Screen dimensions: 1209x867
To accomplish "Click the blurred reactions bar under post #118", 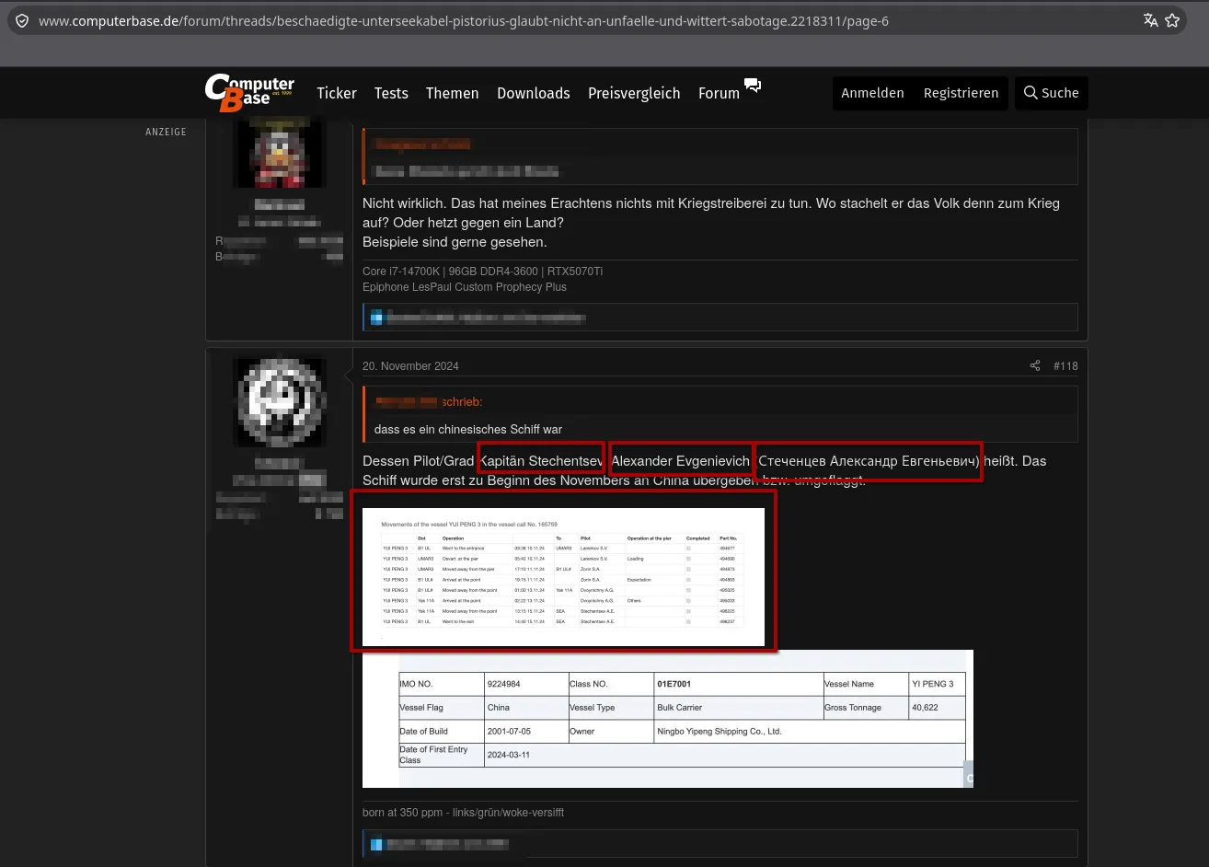I will (720, 843).
